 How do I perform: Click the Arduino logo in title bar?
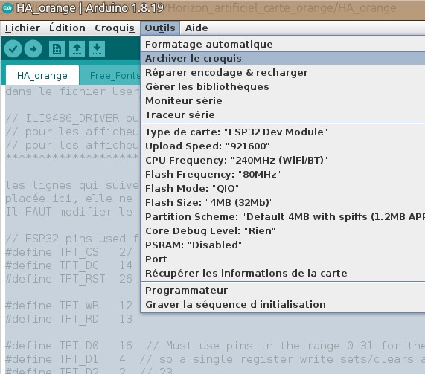point(7,8)
